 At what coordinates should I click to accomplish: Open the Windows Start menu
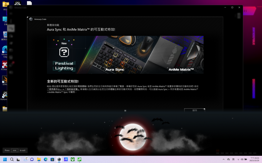click(5, 159)
